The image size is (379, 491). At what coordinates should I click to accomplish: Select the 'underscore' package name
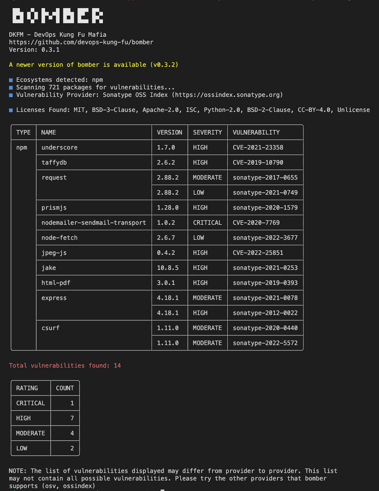(x=60, y=148)
